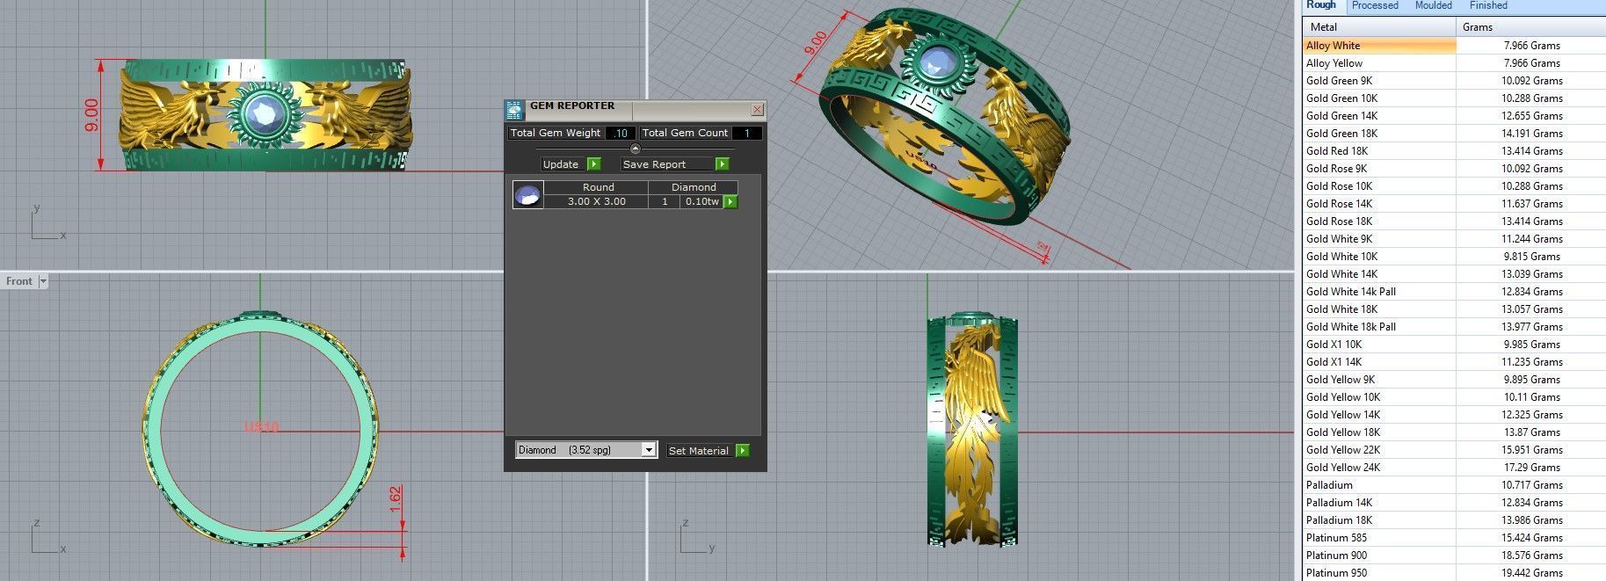The width and height of the screenshot is (1606, 581).
Task: Select the Gold Green 9K row
Action: [1454, 81]
